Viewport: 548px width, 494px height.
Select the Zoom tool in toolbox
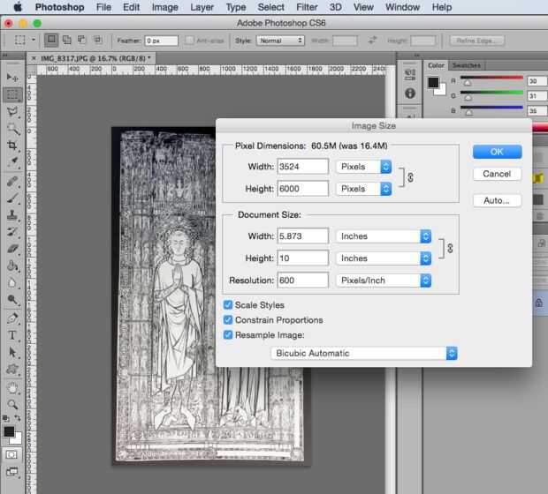tap(12, 404)
